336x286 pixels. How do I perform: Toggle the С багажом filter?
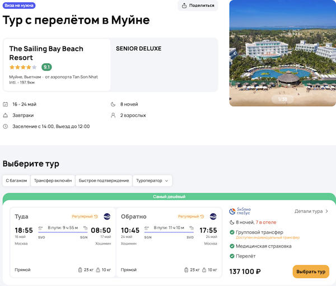click(16, 180)
